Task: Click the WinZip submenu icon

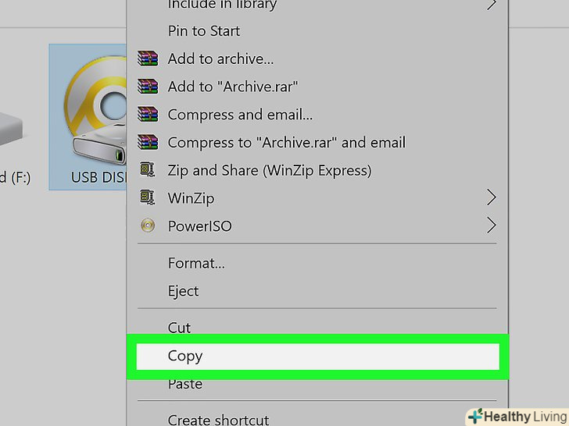Action: point(147,198)
